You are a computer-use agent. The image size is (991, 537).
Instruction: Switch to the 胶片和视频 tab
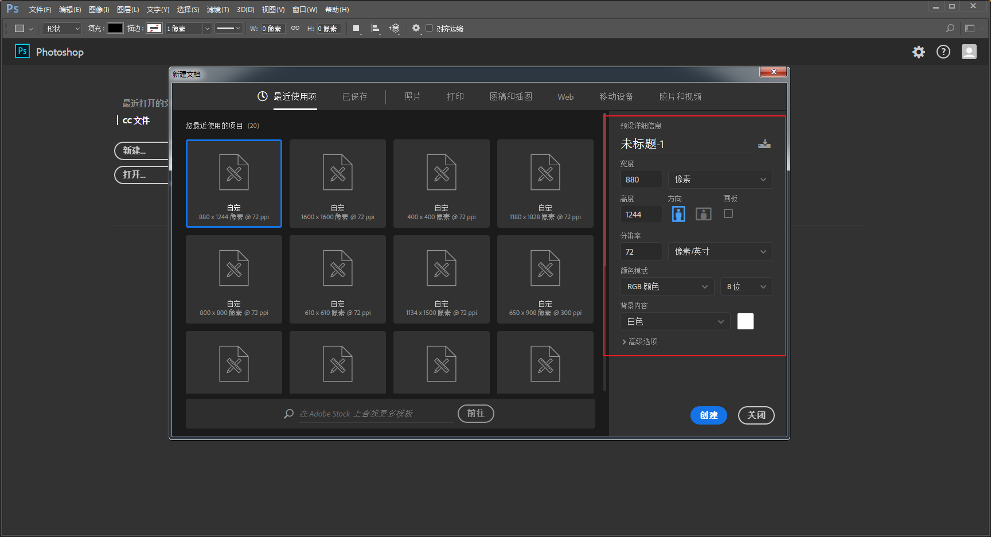(680, 96)
